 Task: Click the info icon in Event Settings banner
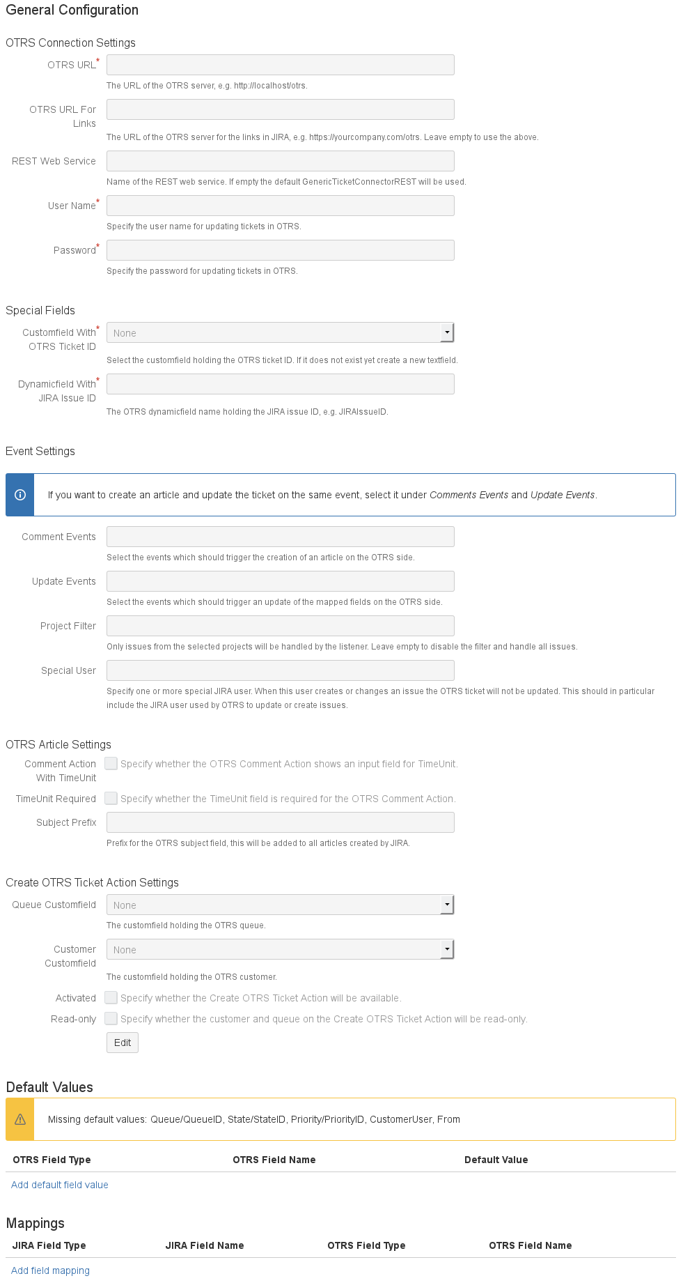coord(20,495)
